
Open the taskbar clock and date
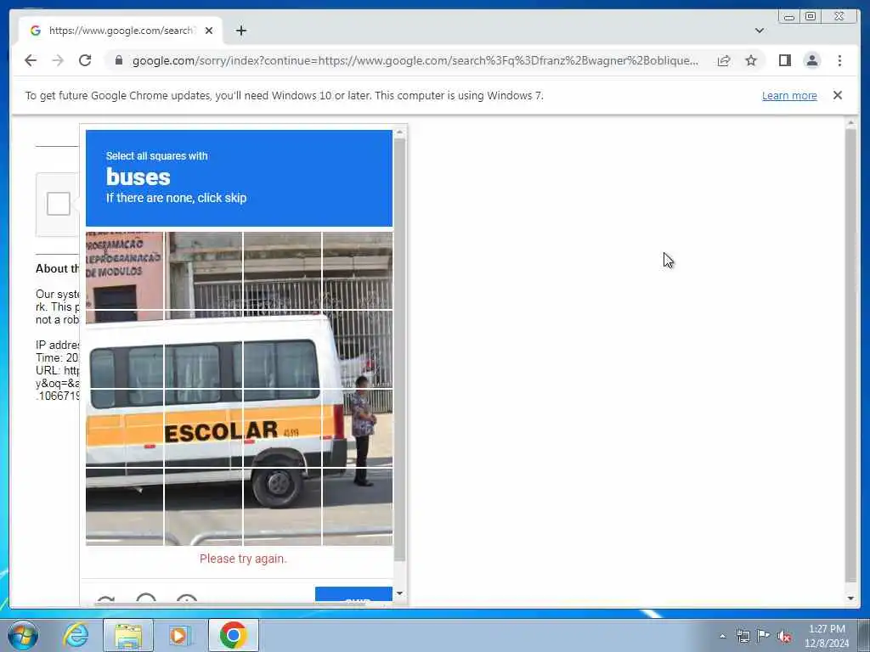click(827, 636)
